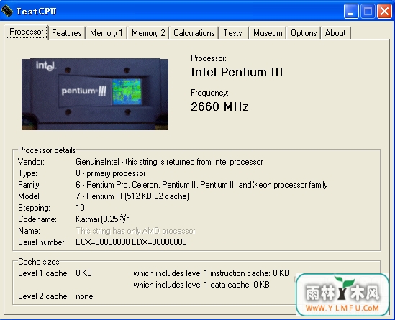Click the "Vendor:" label
The width and height of the screenshot is (395, 320).
pyautogui.click(x=31, y=162)
